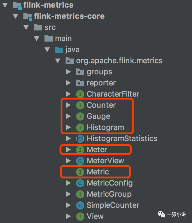This screenshot has height=223, width=192.
Task: Expand the Histogram node arrow
Action: click(68, 127)
